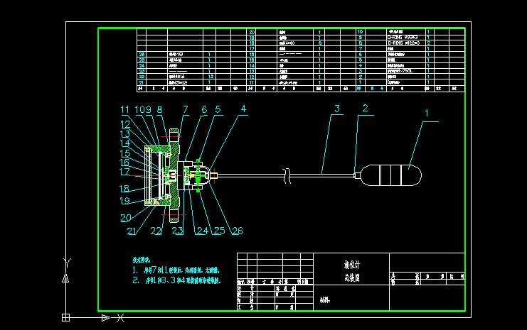Select the 技术要求 heading text

click(142, 260)
